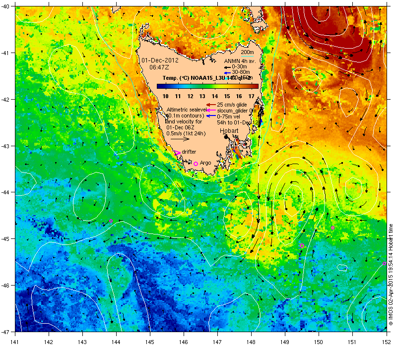The height and width of the screenshot is (347, 397).
Task: Click the large Argo circle near 149.5°E, 45.1°S
Action: (302, 245)
